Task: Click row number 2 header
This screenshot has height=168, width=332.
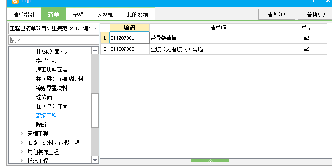Action: (105, 49)
